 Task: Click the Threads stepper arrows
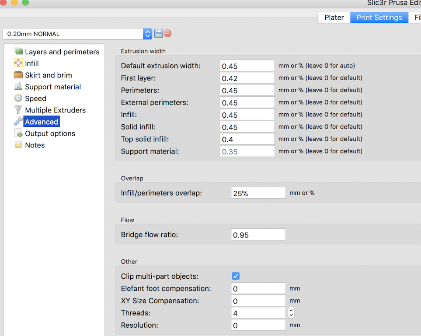[291, 313]
